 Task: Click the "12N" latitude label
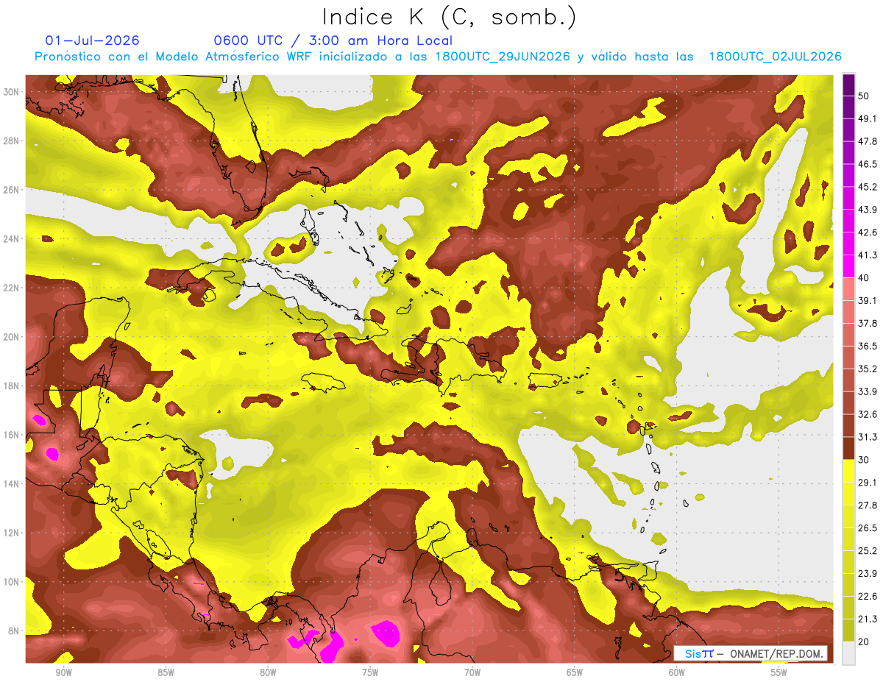pyautogui.click(x=11, y=533)
